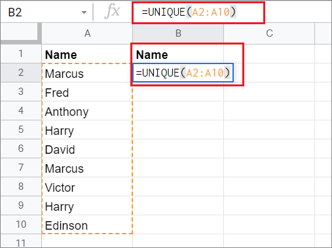Select column C header
Screen dimensions: 332x248
269,33
